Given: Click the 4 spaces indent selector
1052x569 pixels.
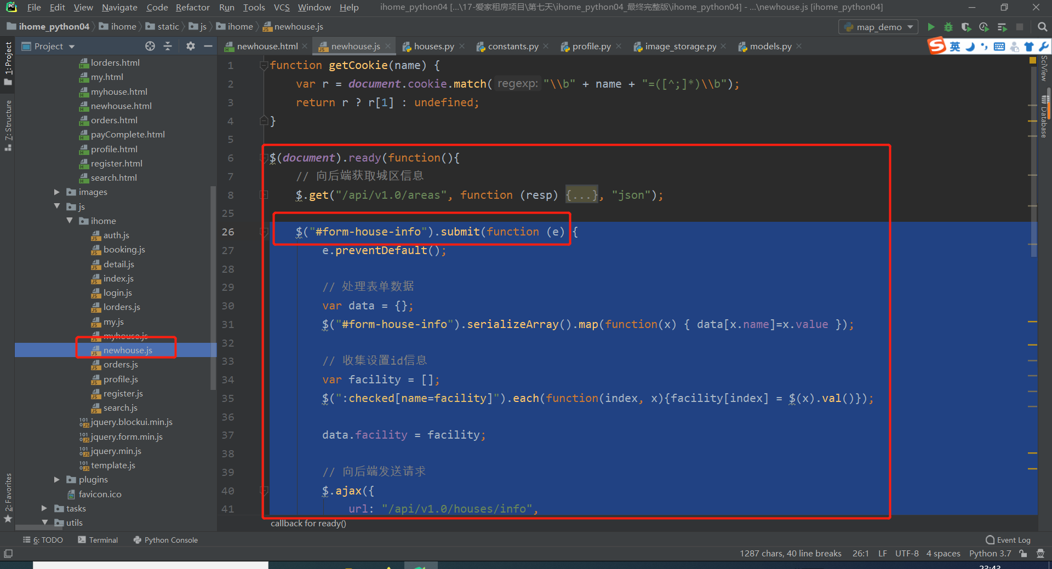Looking at the screenshot, I should 943,554.
